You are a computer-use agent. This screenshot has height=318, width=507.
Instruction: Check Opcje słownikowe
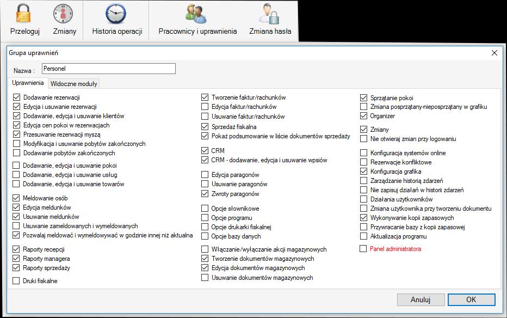tap(205, 209)
